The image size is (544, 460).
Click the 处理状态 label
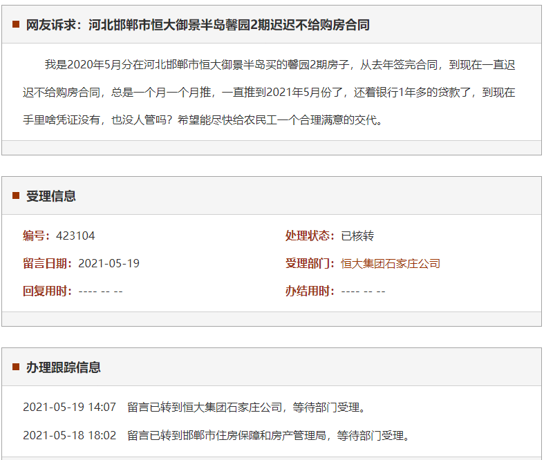tap(310, 236)
